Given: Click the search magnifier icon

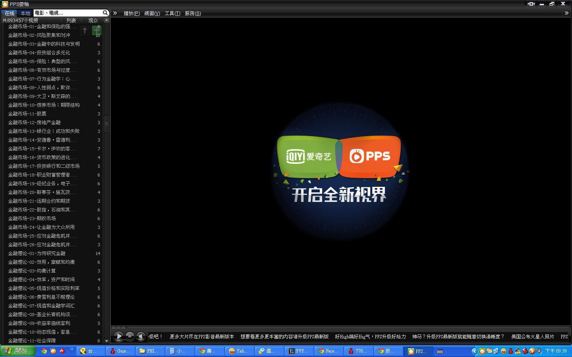Looking at the screenshot, I should click(x=105, y=13).
